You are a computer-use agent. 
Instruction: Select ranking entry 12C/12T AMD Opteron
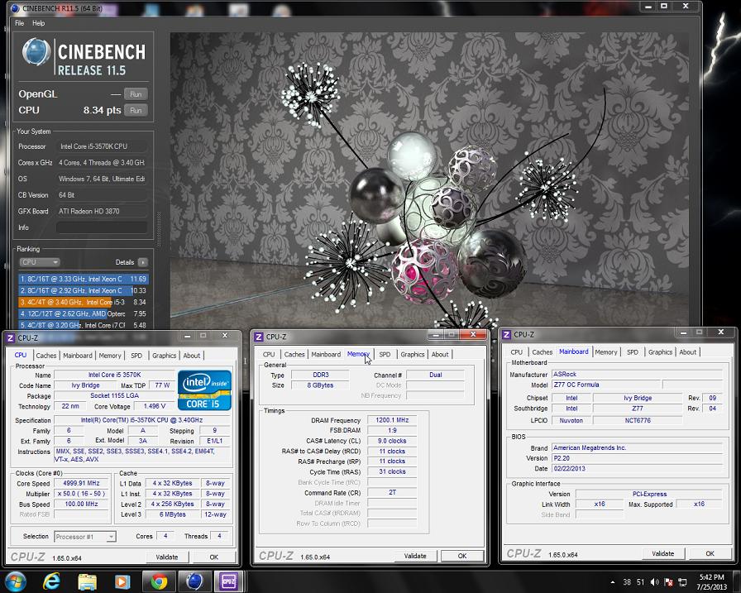click(84, 313)
